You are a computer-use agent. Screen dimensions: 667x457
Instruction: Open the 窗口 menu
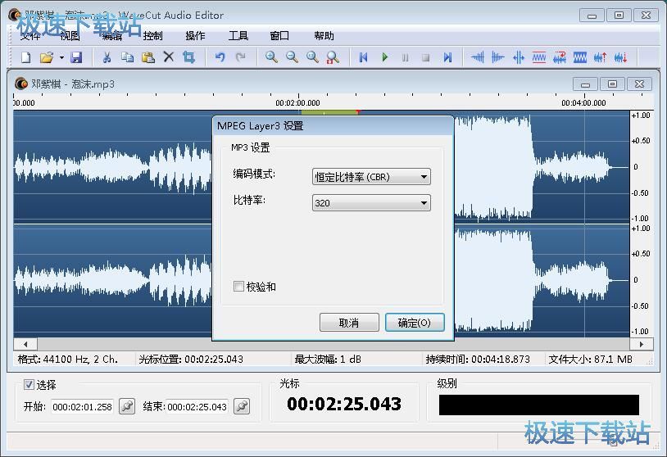tap(279, 36)
